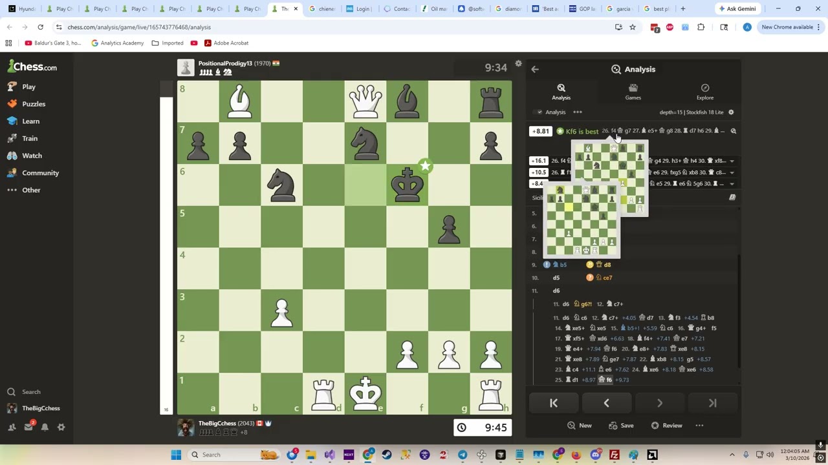The image size is (828, 465).
Task: Open the Chrome apps grid in bookmarks bar
Action: tap(8, 43)
